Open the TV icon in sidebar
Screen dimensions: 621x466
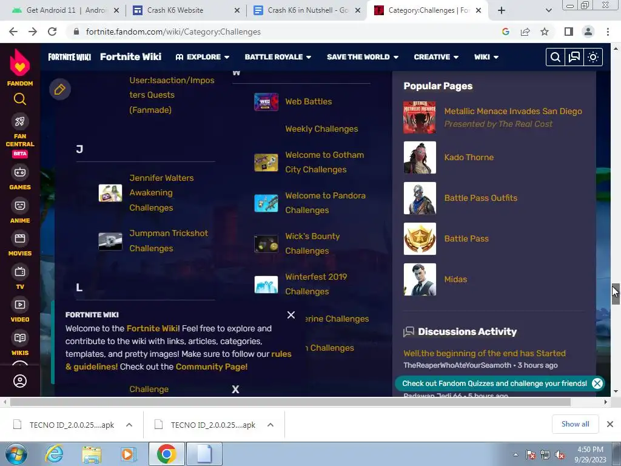click(20, 272)
